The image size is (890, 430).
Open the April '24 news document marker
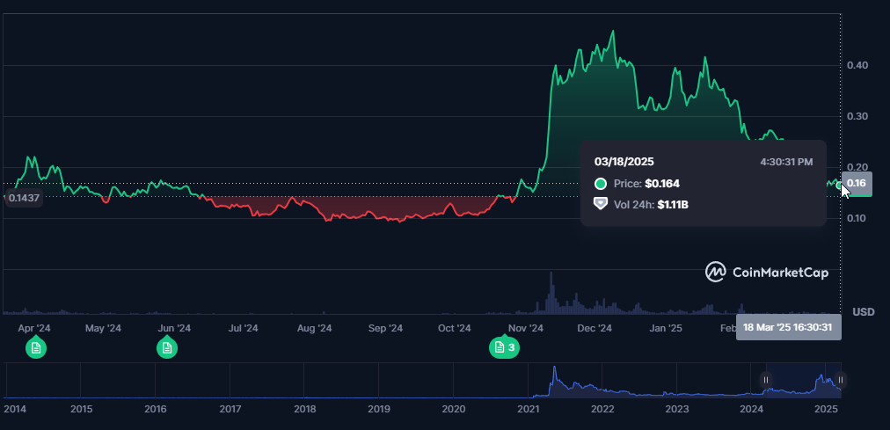point(36,347)
